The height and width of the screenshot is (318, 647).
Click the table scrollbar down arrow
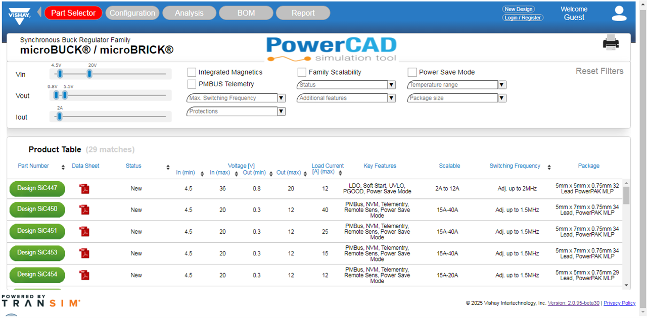(627, 285)
